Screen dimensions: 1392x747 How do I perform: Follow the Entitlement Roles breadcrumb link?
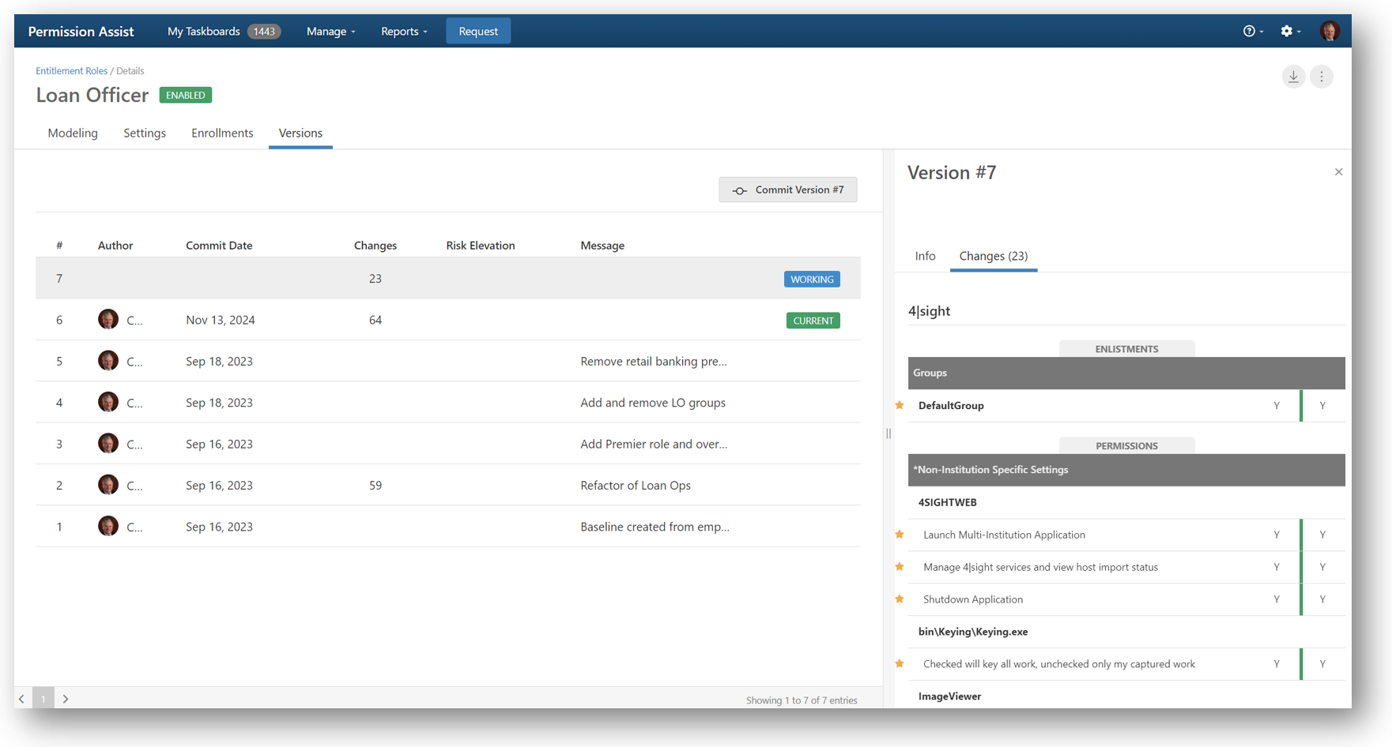click(x=71, y=71)
